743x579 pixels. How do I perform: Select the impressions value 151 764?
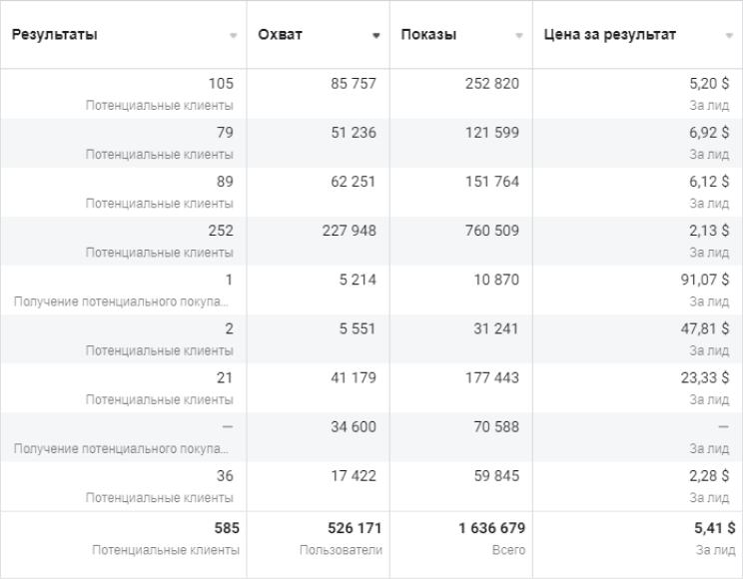[x=492, y=182]
